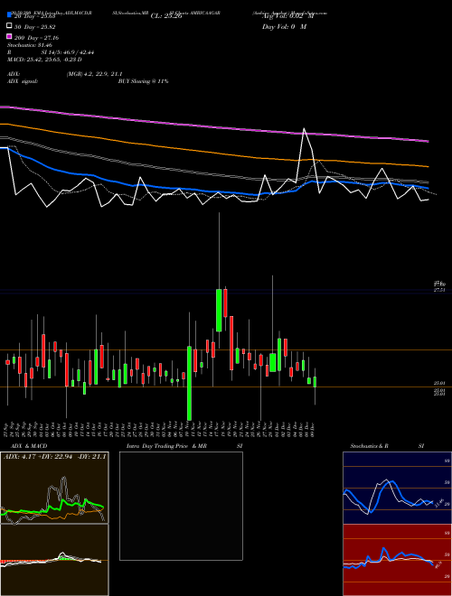The width and height of the screenshot is (452, 596).
Task: Select the '20 Day - 25.63' legend text
Action: tap(35, 16)
